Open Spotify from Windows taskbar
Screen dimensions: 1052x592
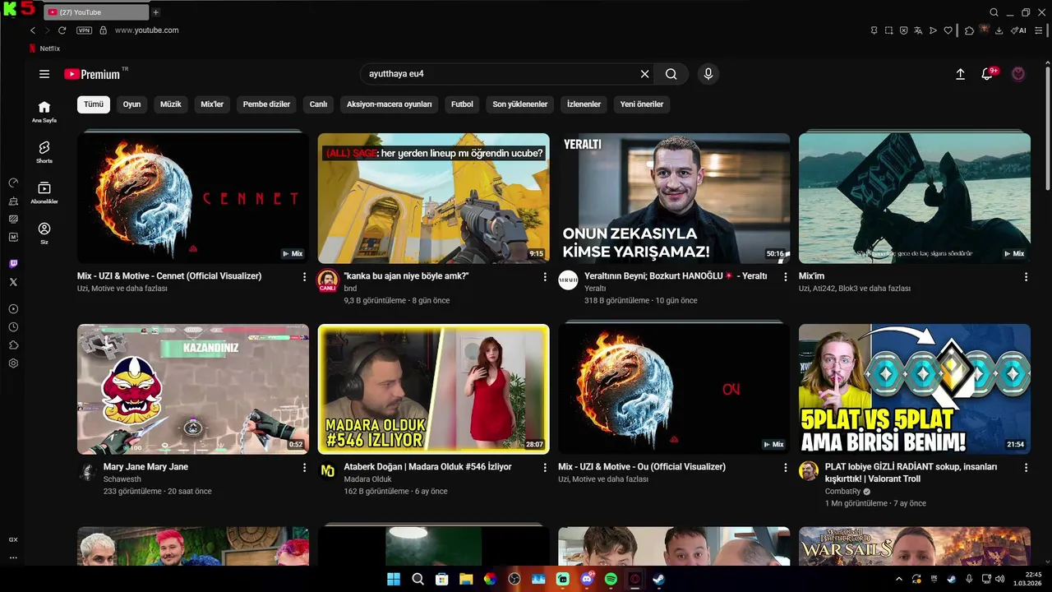(x=611, y=579)
